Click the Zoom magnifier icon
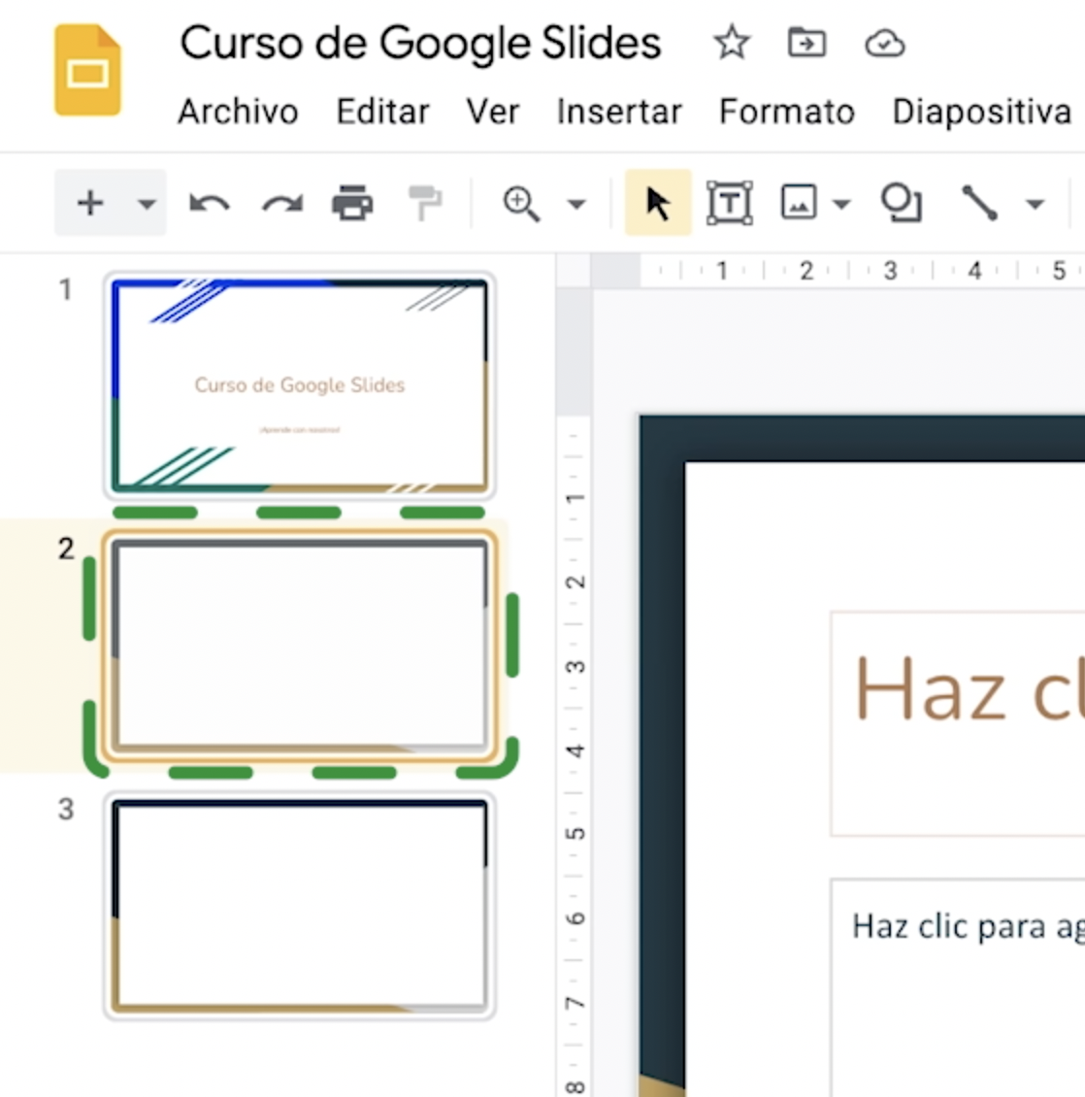 tap(520, 202)
